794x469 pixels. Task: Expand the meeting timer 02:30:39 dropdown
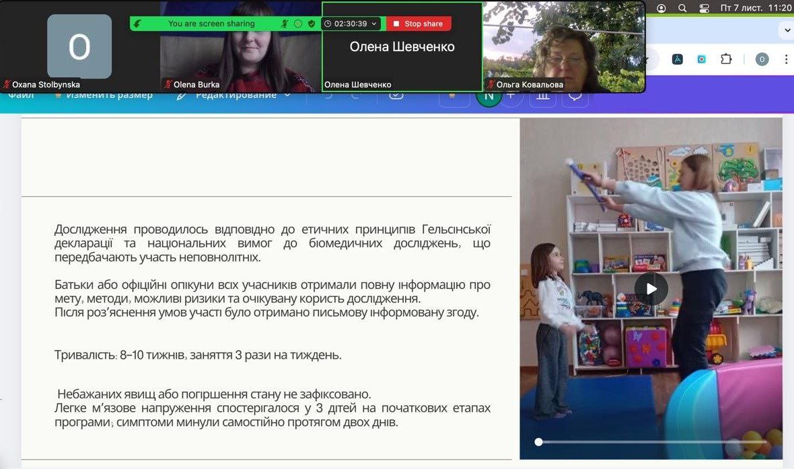374,24
